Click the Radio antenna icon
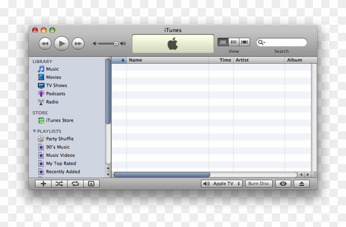Viewport: 346px width, 227px height. [x=41, y=102]
